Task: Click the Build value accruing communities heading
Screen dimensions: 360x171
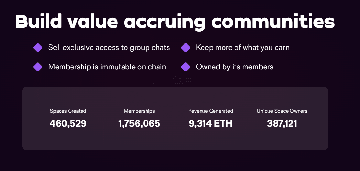Action: pyautogui.click(x=175, y=21)
